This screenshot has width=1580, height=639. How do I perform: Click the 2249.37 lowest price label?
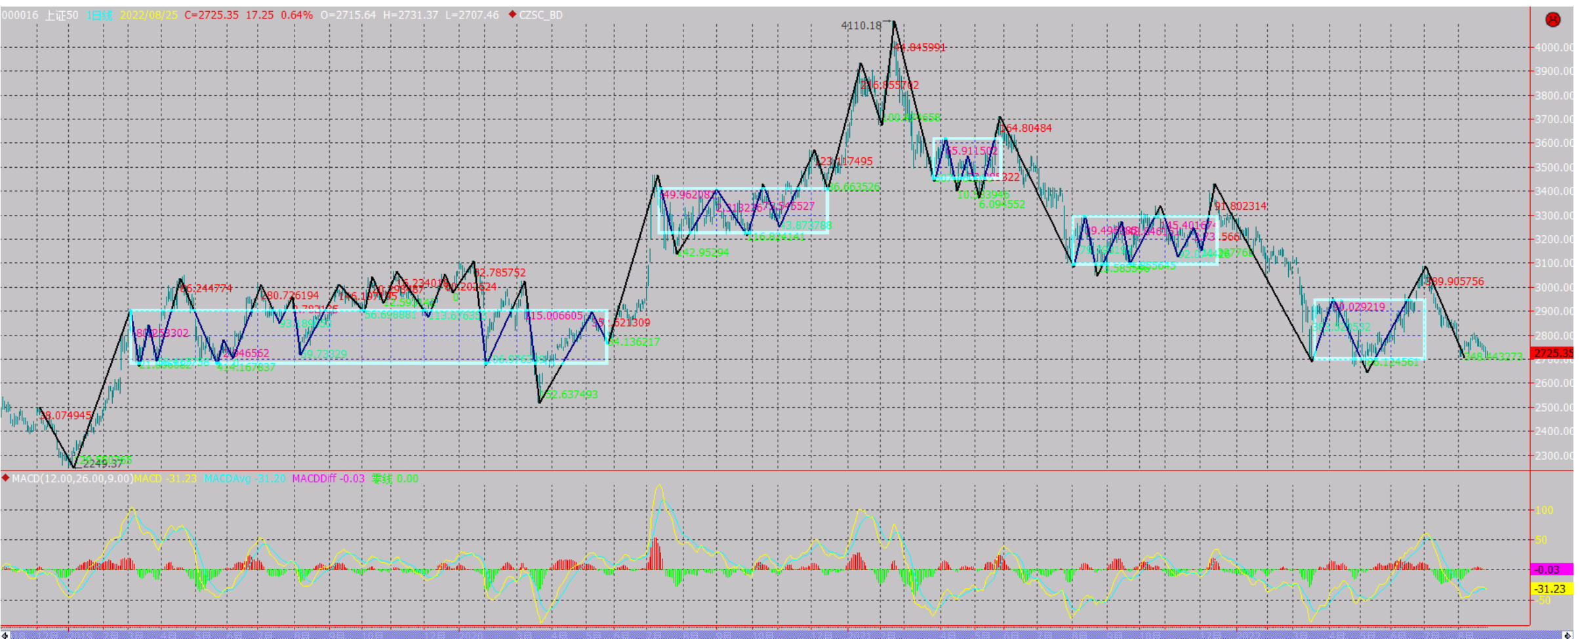click(102, 463)
